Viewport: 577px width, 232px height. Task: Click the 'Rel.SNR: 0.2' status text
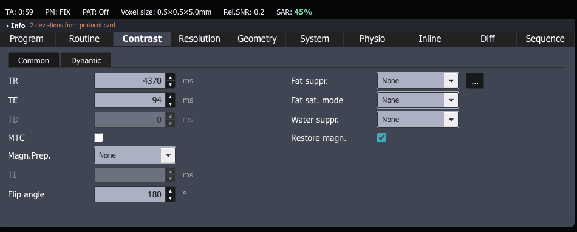click(x=244, y=12)
